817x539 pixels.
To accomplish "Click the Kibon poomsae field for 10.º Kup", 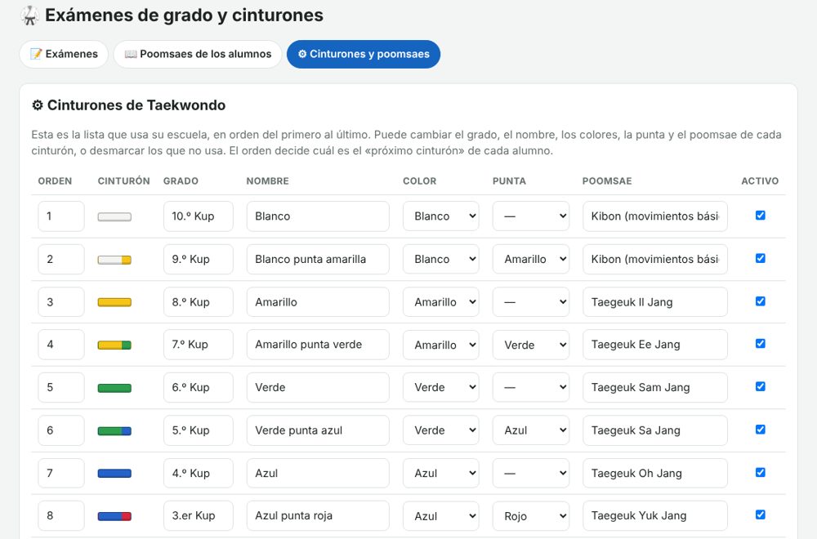I will tap(655, 216).
